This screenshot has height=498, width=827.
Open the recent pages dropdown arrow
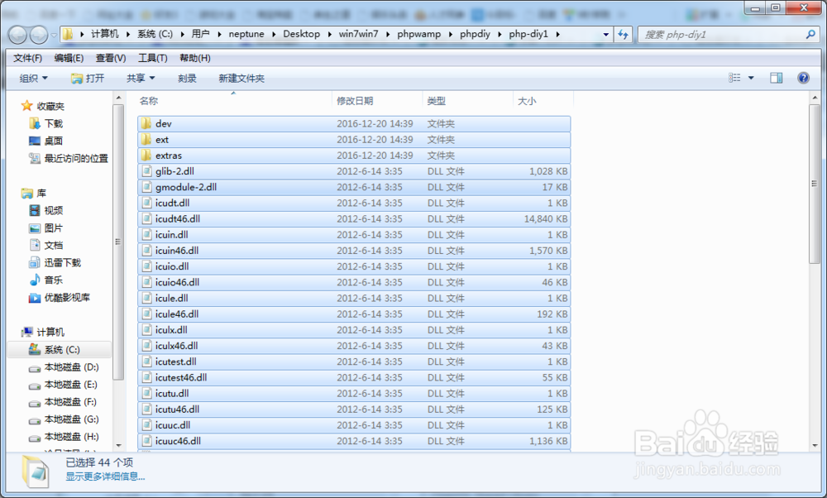tap(54, 36)
